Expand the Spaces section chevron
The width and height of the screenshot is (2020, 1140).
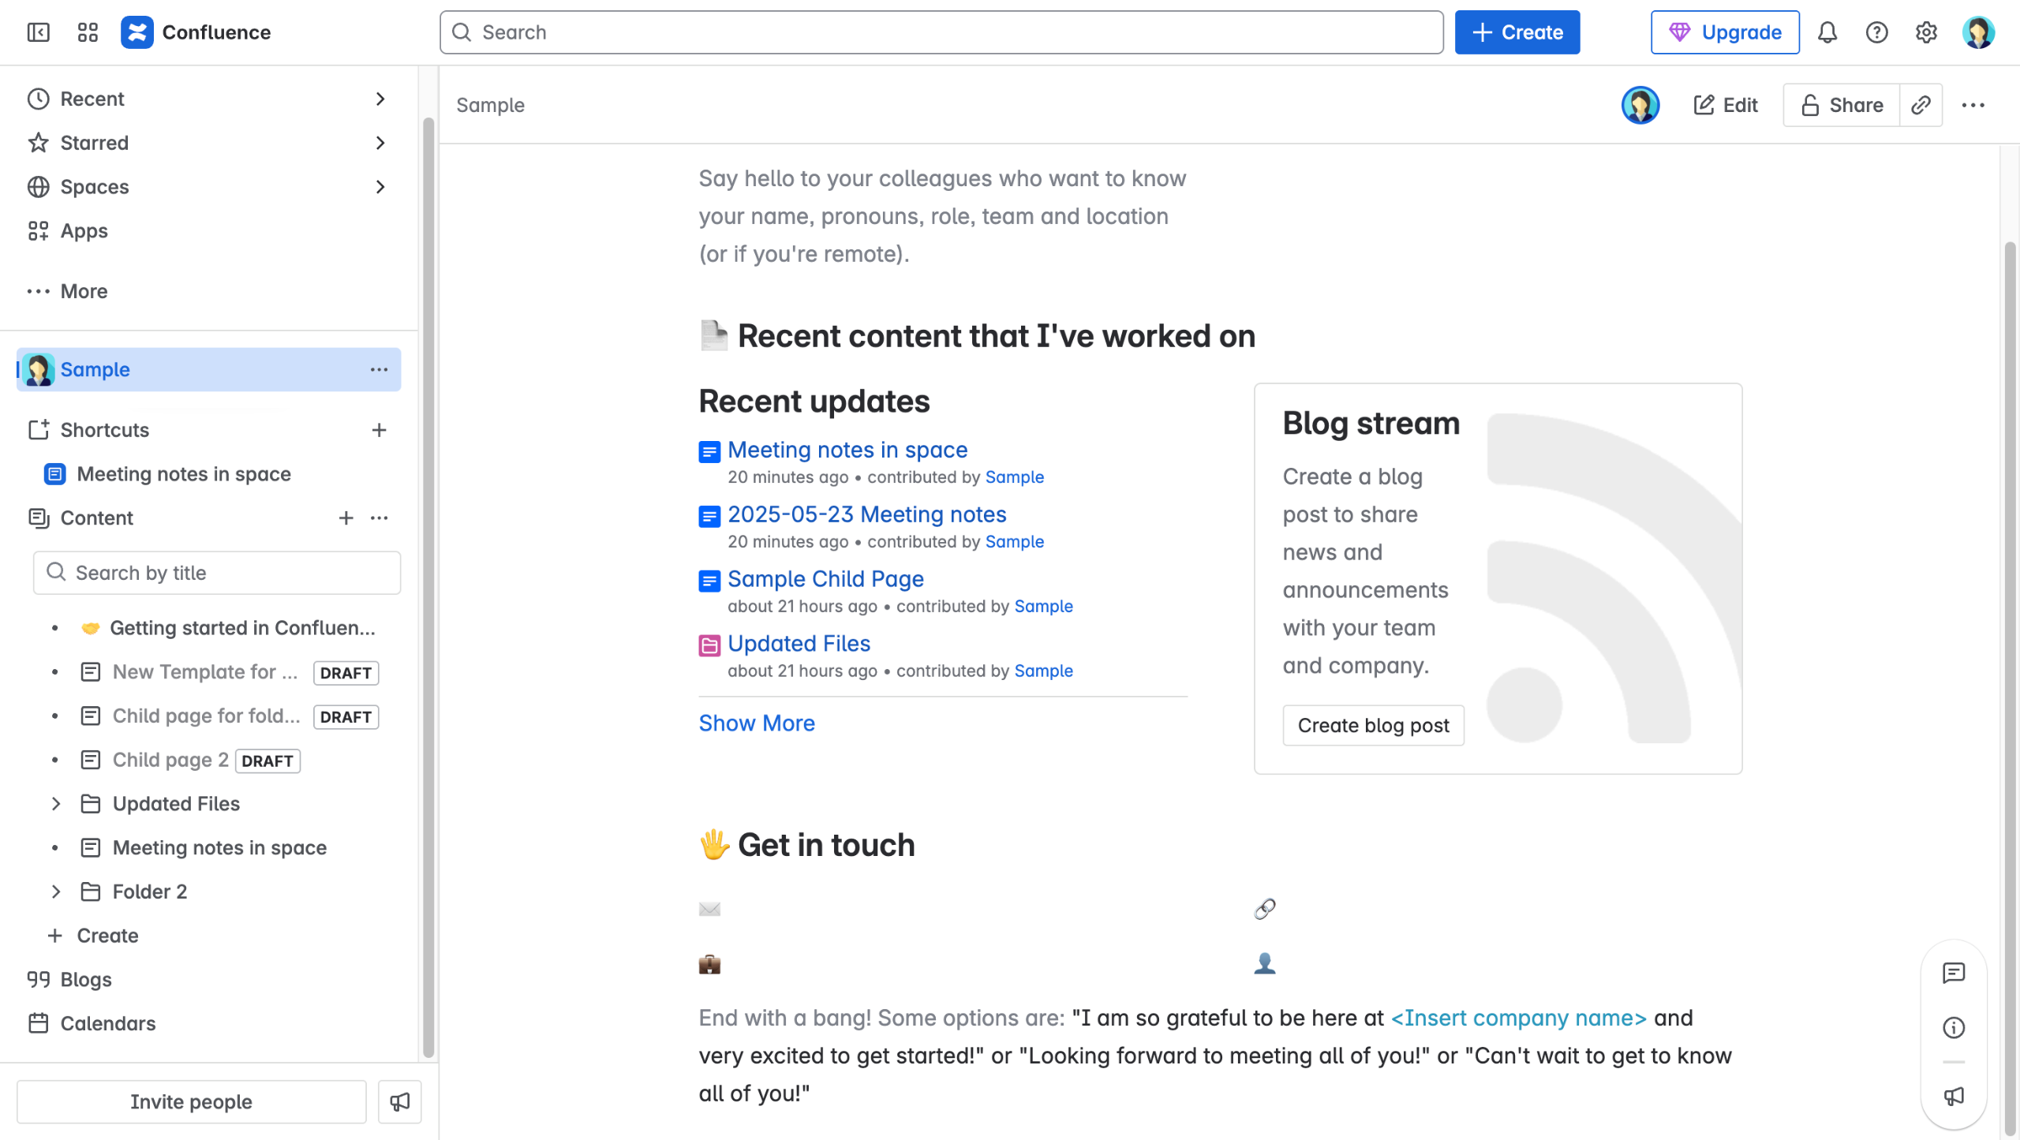[x=380, y=187]
